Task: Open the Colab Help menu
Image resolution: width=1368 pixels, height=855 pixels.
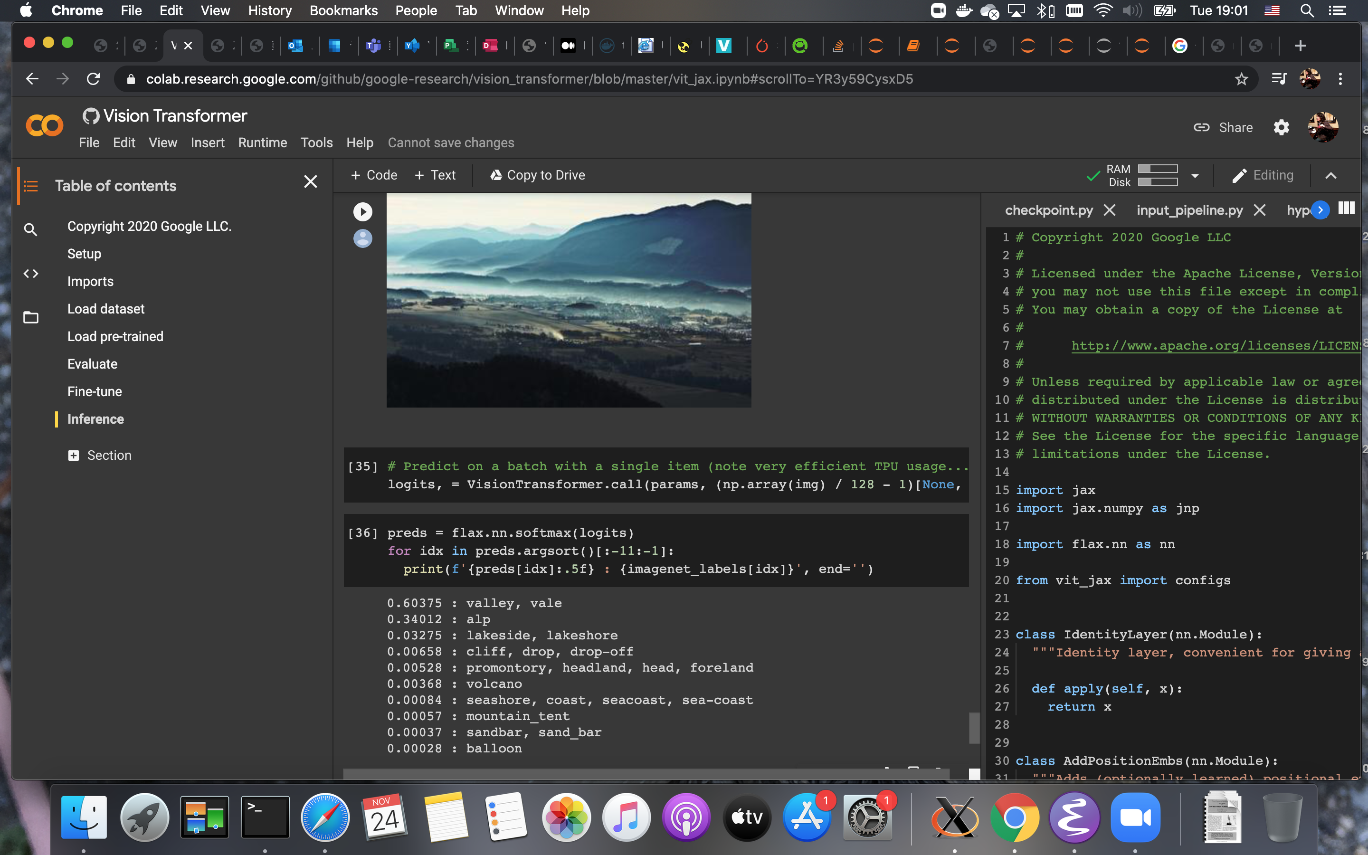Action: click(360, 142)
